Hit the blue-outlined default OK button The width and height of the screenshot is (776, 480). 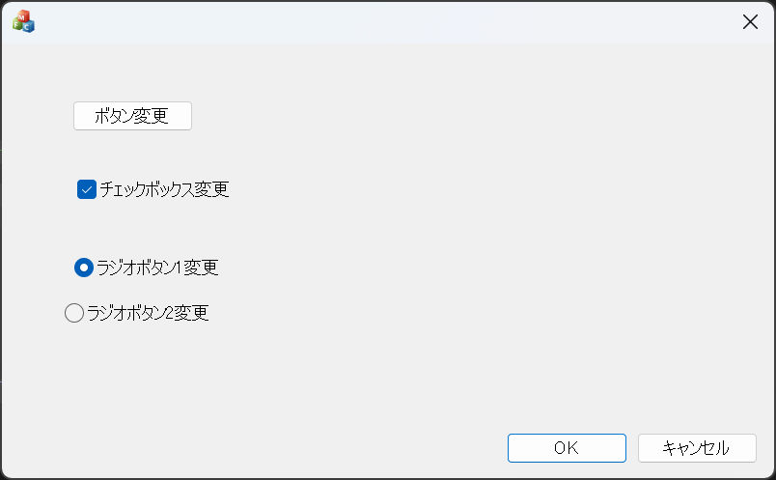point(567,448)
